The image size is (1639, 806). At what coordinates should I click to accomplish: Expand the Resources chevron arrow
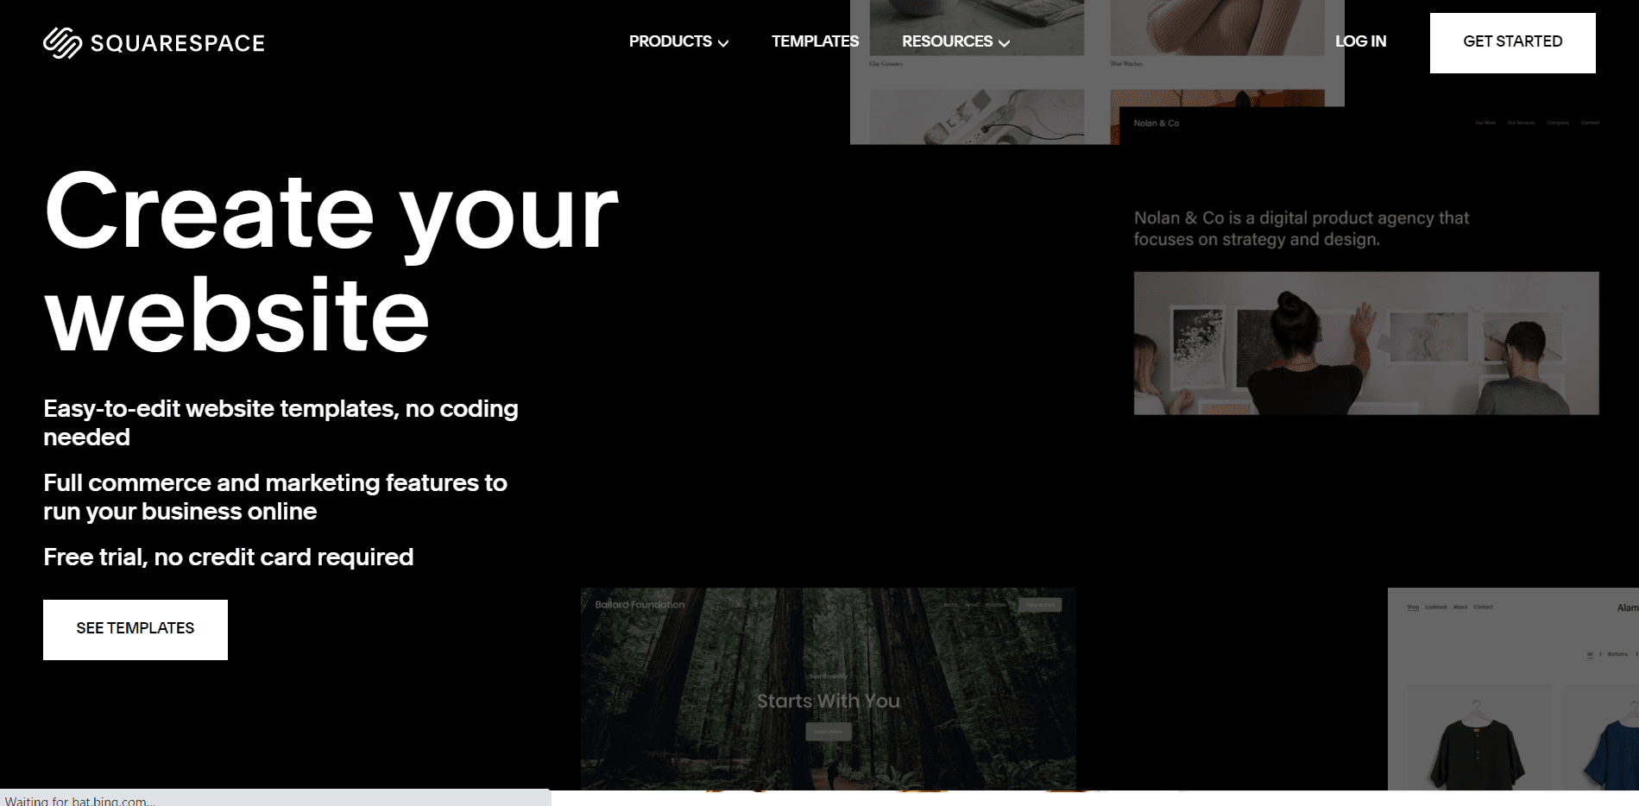pos(1004,43)
